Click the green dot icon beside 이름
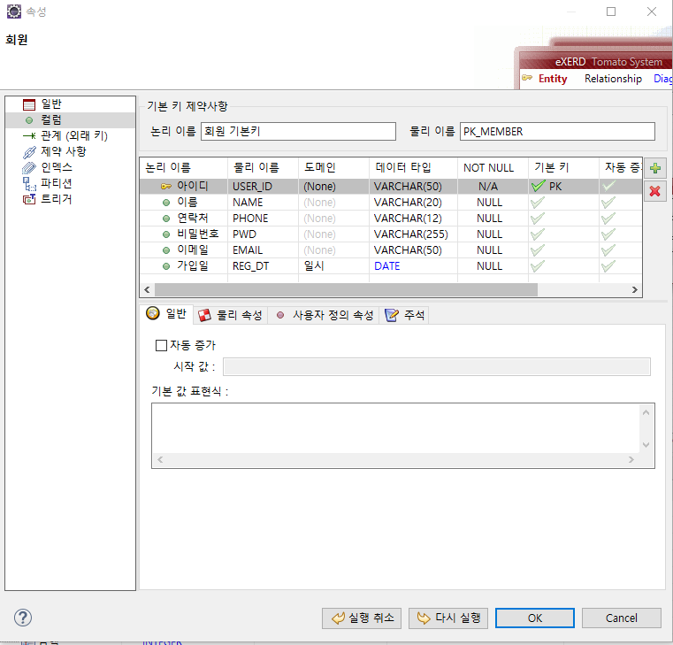The image size is (673, 645). (166, 203)
